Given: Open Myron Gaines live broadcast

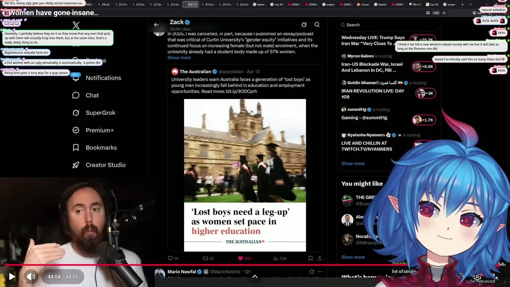Looking at the screenshot, I should click(372, 67).
